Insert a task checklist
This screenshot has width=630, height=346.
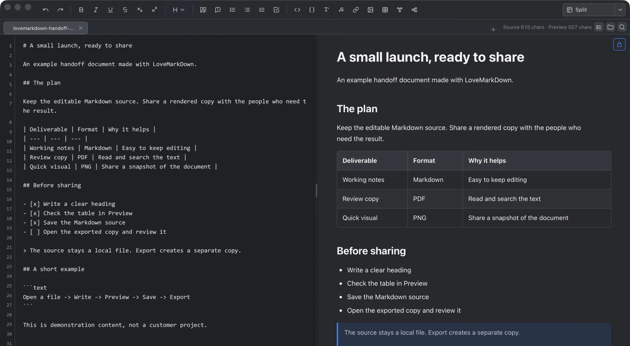pos(276,10)
